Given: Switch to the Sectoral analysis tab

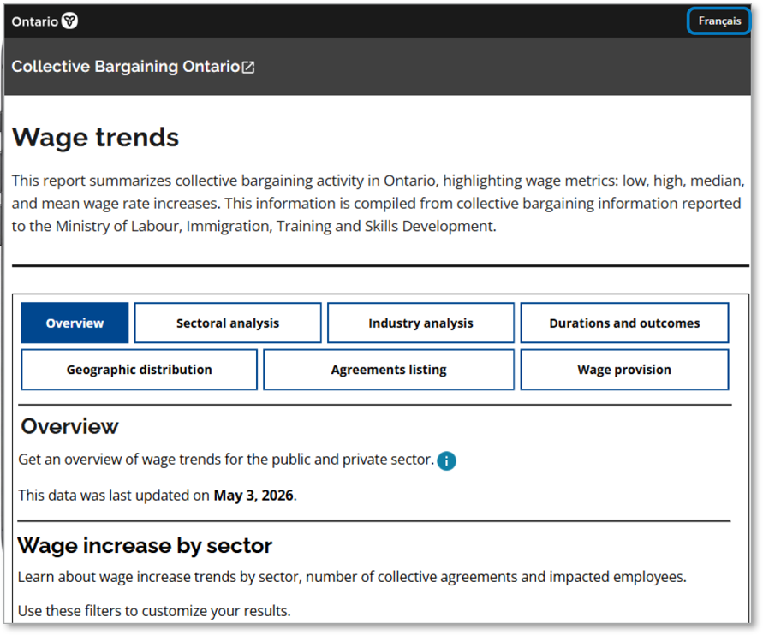Looking at the screenshot, I should click(228, 323).
